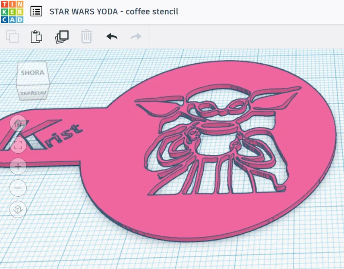Click the Duplicate and repeat icon
The width and height of the screenshot is (344, 269).
coord(62,37)
